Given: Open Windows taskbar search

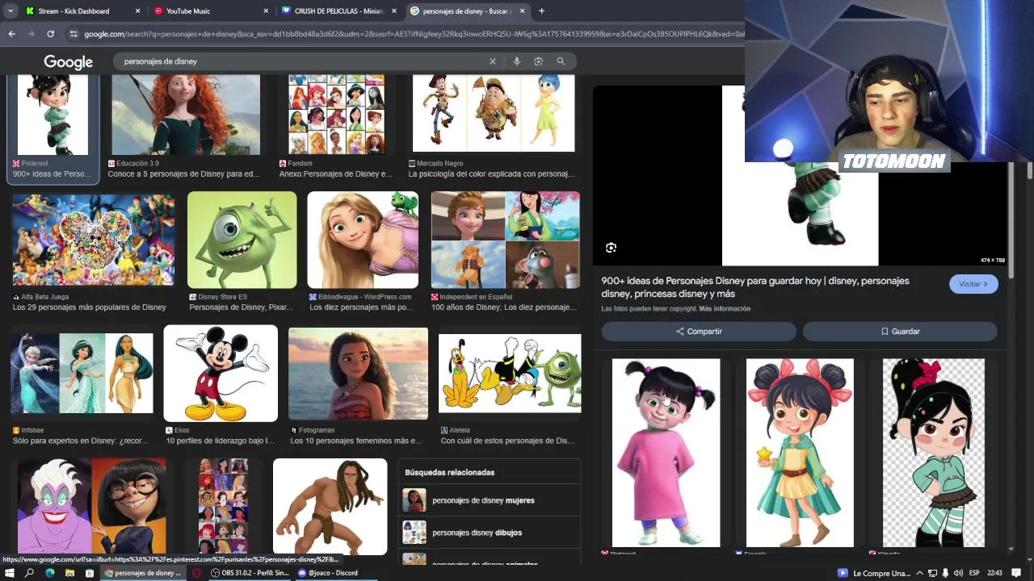Looking at the screenshot, I should [x=29, y=573].
